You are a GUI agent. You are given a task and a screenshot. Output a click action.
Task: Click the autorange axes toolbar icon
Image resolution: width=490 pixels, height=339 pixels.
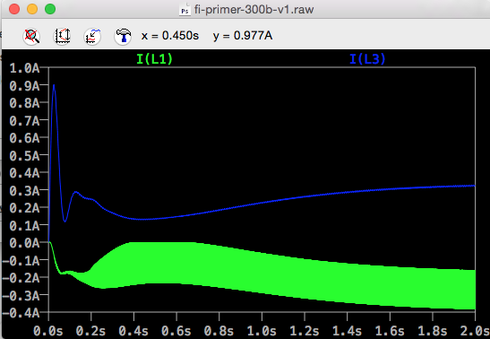(62, 36)
